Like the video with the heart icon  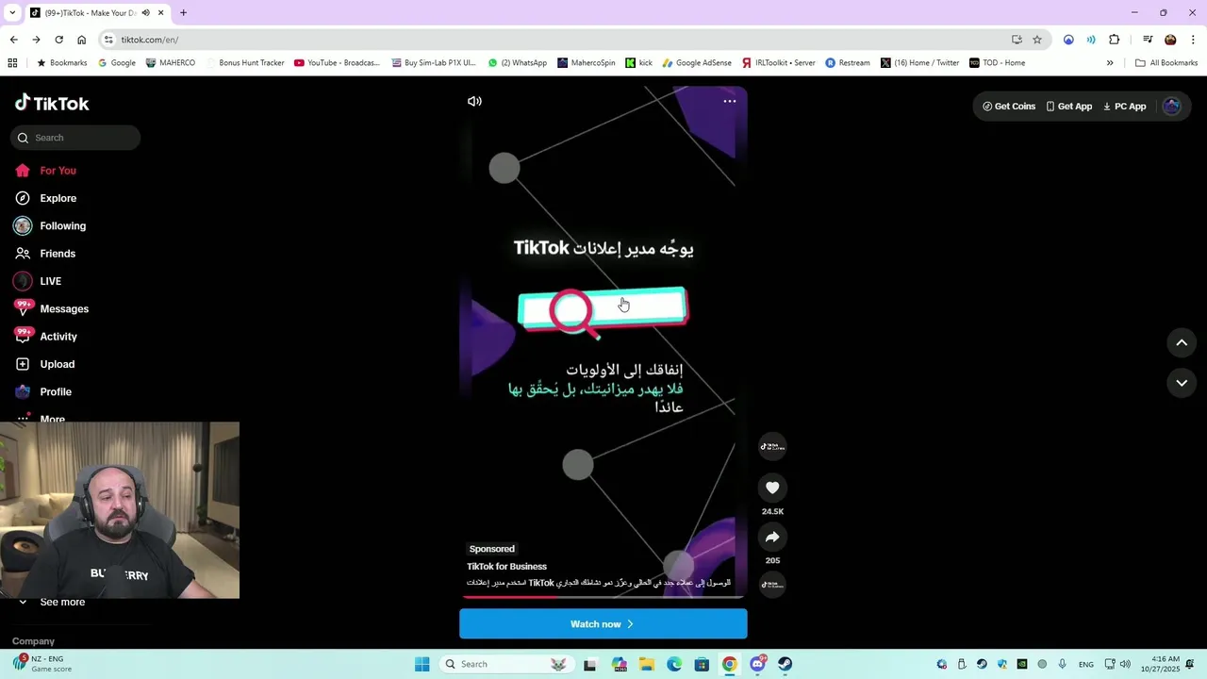point(772,488)
